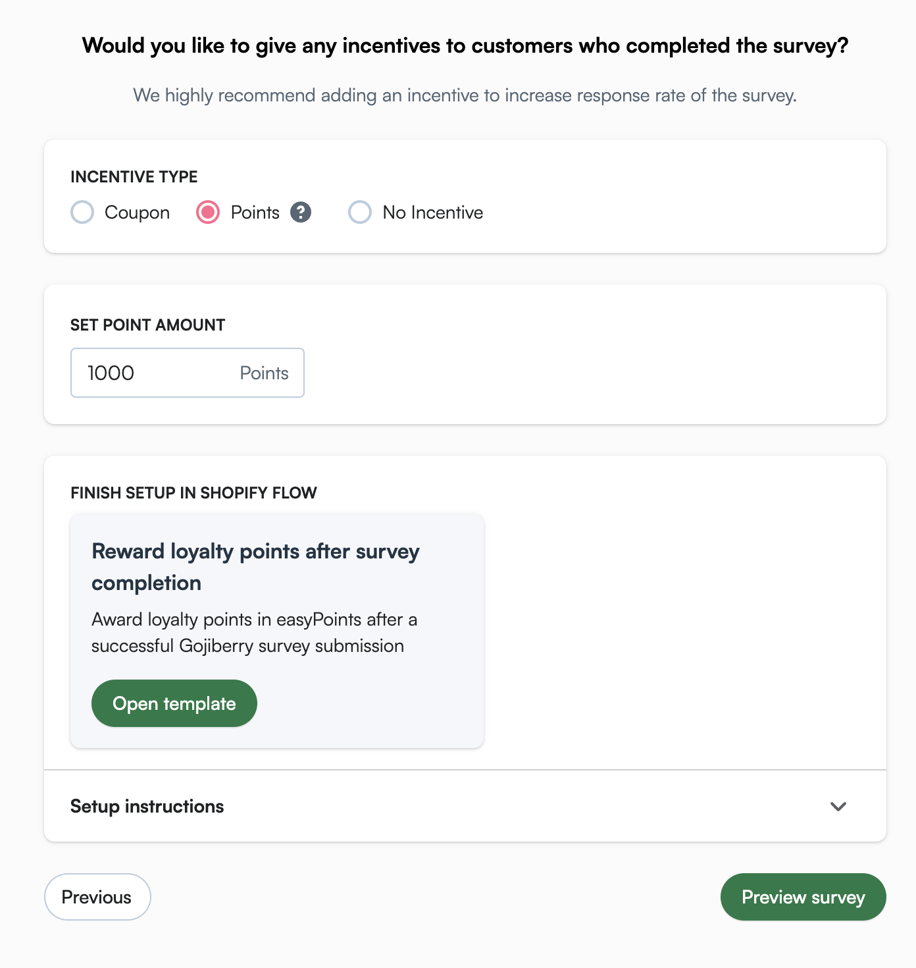The height and width of the screenshot is (968, 916).
Task: Select the Points radio button
Action: point(208,213)
